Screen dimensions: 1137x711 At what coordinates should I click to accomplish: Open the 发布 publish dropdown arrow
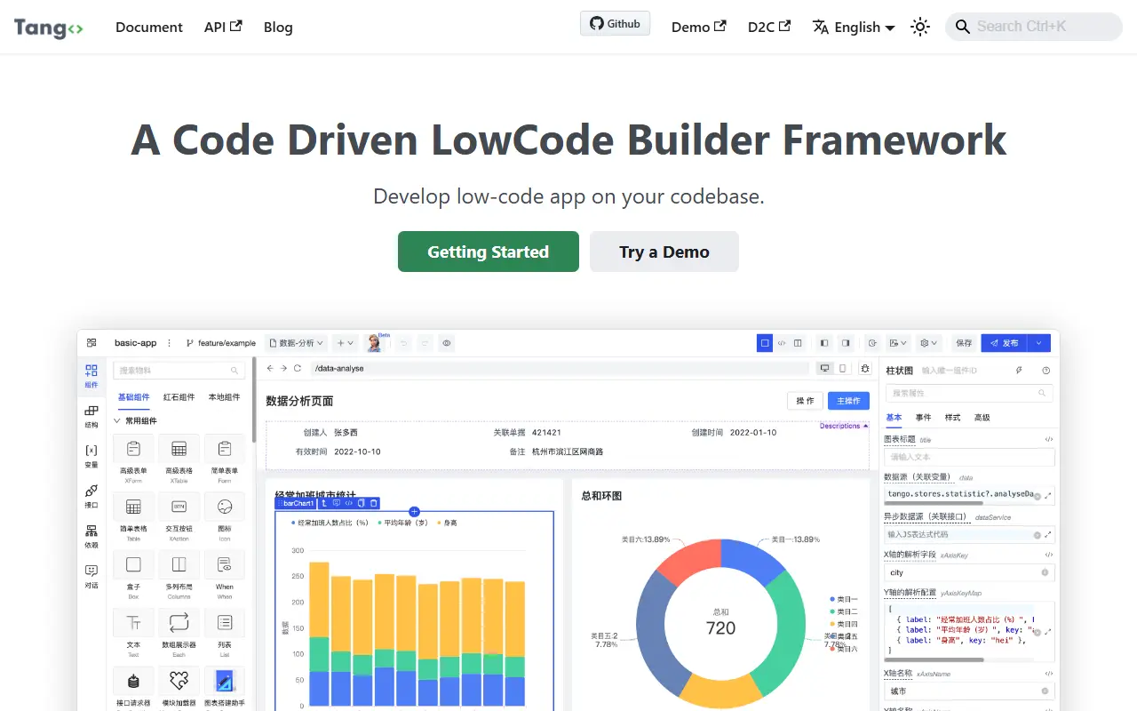[1039, 343]
